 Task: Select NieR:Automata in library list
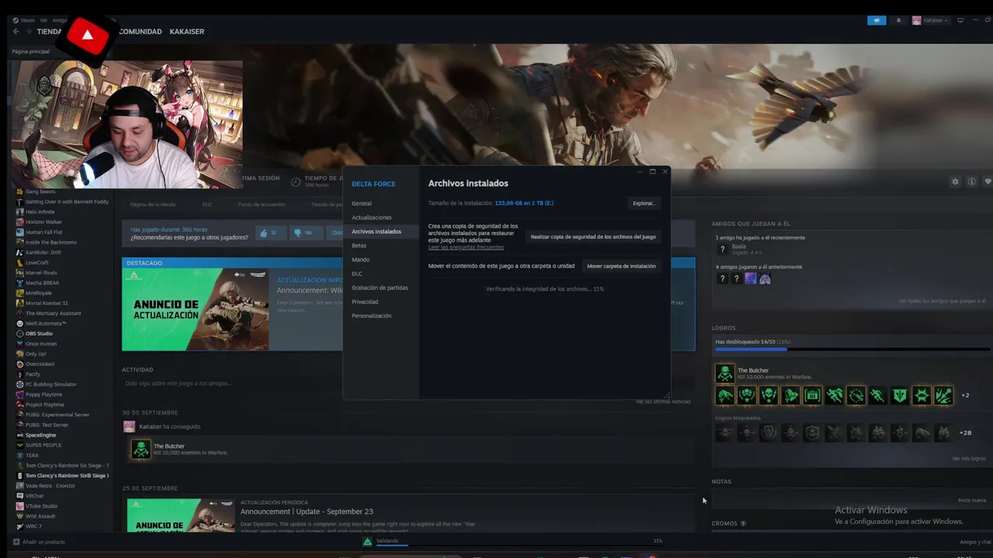tap(46, 323)
